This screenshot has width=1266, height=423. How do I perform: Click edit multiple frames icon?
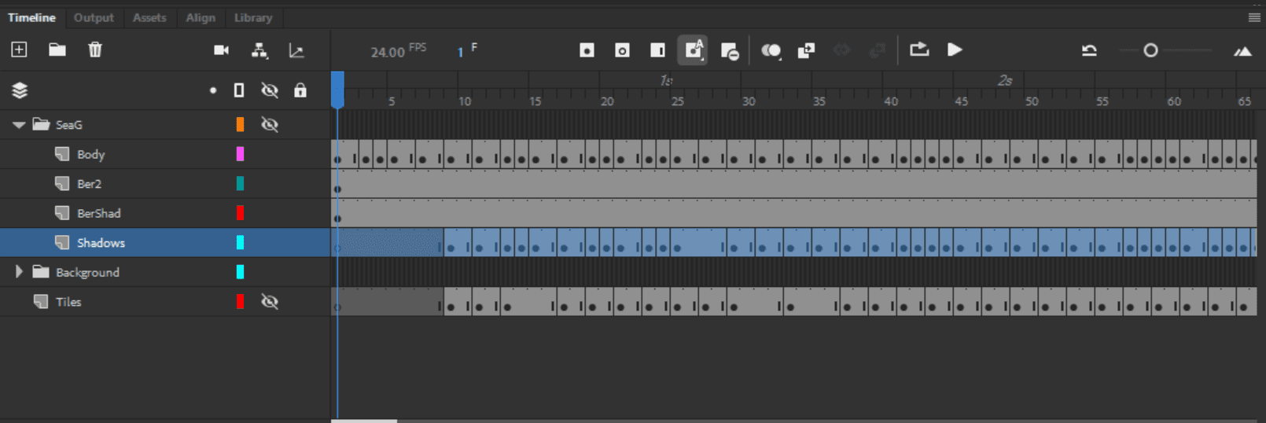(x=806, y=50)
